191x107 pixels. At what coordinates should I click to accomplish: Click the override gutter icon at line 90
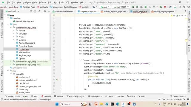57,80
